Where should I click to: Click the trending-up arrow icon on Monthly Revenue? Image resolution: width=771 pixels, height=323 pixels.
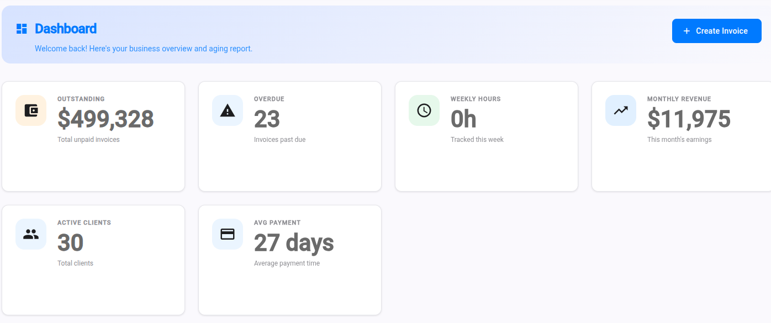point(621,110)
